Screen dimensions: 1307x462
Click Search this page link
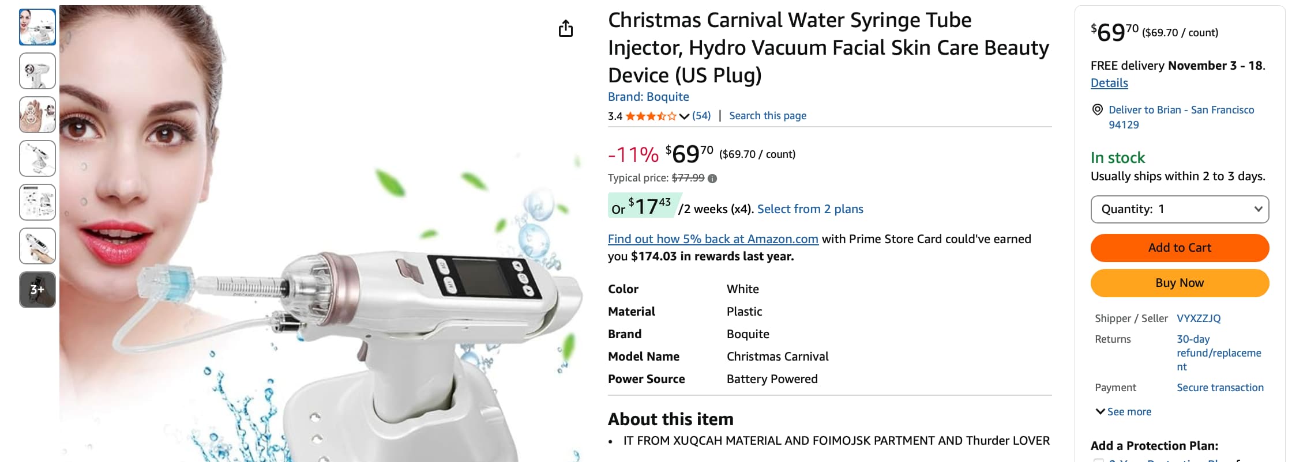click(x=768, y=116)
